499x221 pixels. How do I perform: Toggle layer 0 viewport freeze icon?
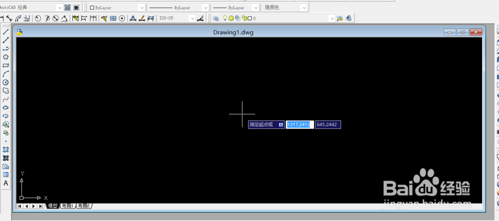(237, 18)
